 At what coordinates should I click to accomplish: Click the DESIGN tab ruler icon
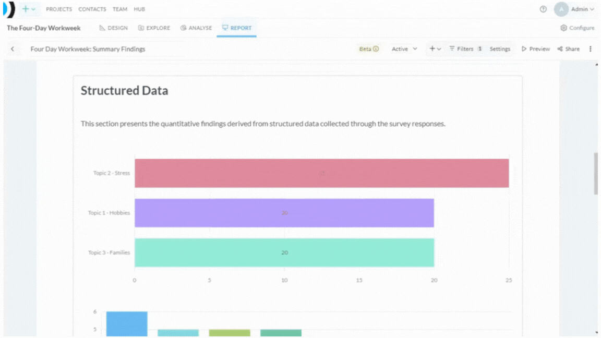(102, 28)
